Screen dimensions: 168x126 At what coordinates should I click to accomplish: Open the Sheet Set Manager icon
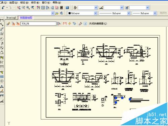(52, 8)
